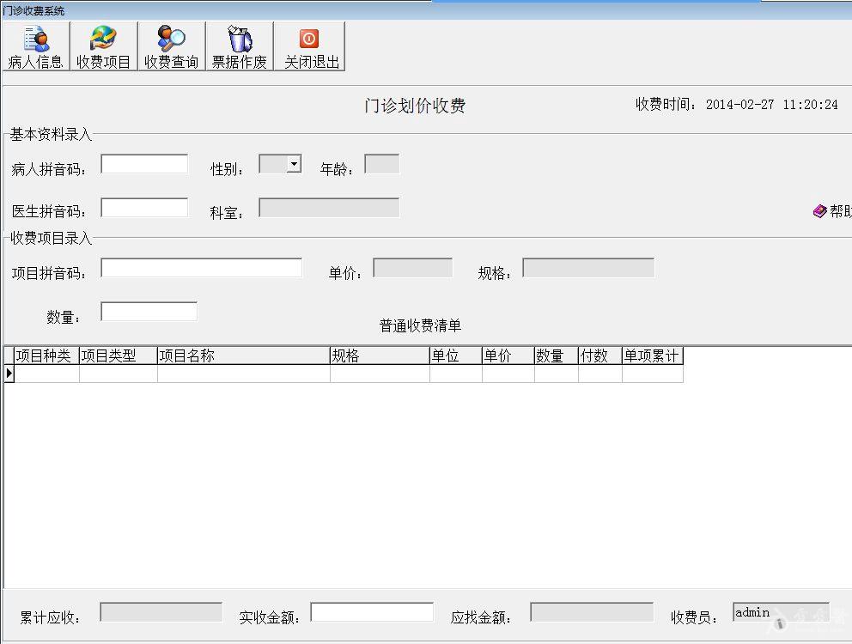Launch the 收费查询 fee query tool
The height and width of the screenshot is (644, 852).
click(x=171, y=46)
